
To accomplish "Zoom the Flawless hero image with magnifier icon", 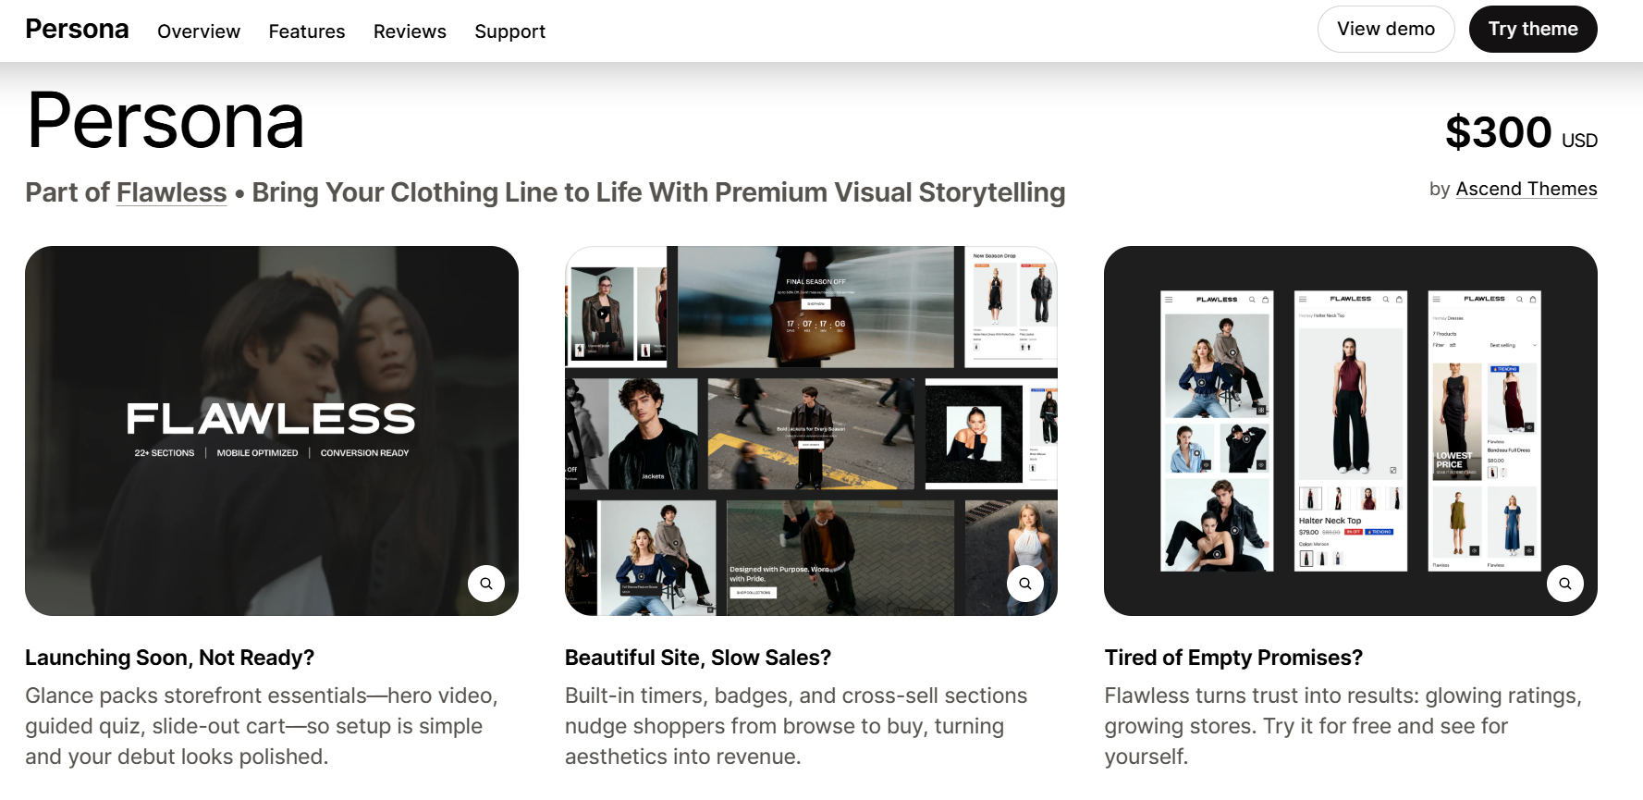I will pyautogui.click(x=486, y=584).
